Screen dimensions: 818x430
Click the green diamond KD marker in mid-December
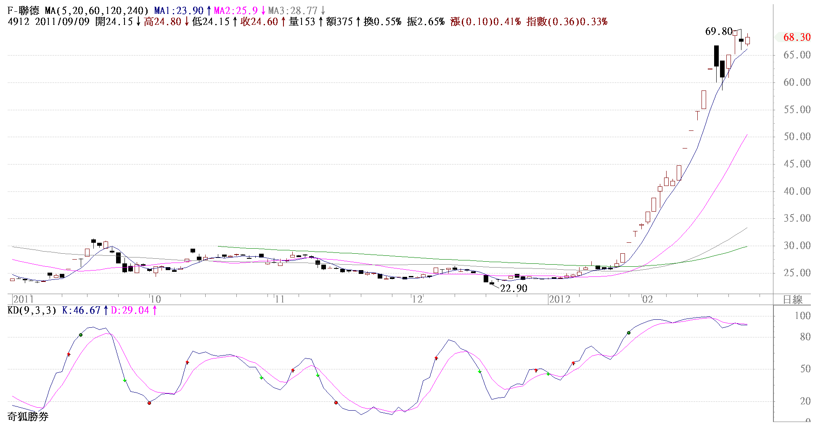click(479, 372)
